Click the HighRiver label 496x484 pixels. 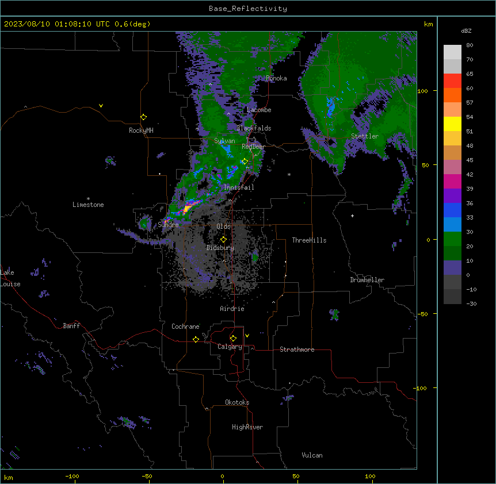pyautogui.click(x=247, y=427)
